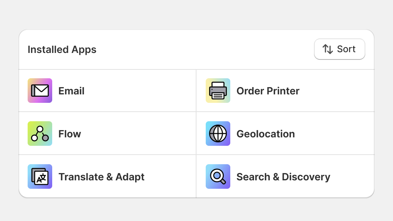Open the Sort options button

coord(339,49)
